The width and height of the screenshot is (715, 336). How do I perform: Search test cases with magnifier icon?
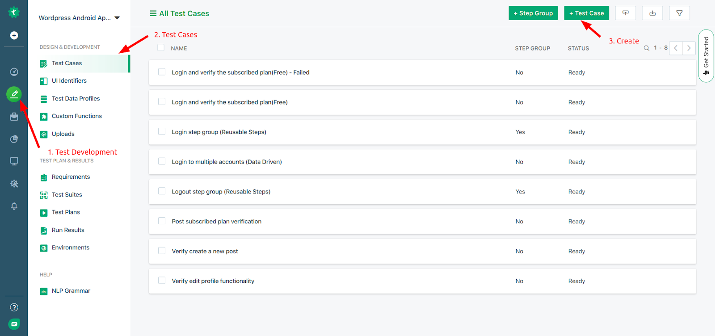pyautogui.click(x=646, y=48)
